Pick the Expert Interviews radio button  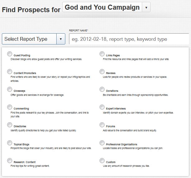click(x=102, y=107)
